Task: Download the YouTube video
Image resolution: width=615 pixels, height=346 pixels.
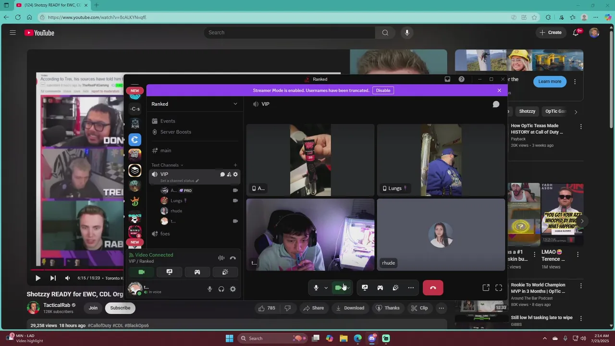Action: 350,308
